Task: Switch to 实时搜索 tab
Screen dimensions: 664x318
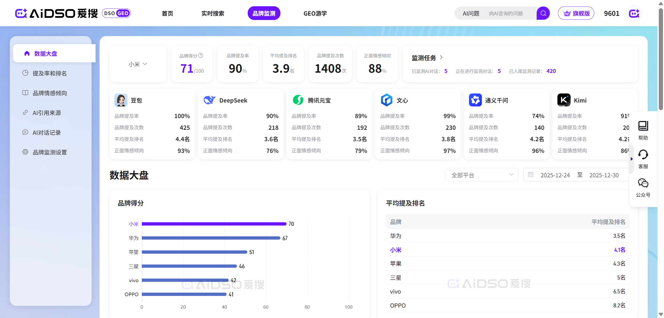Action: 213,13
